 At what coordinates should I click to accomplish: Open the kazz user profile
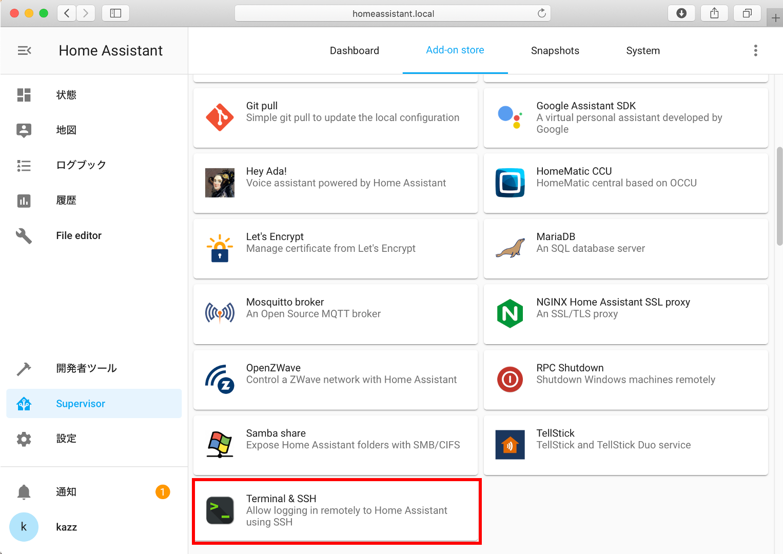point(94,527)
